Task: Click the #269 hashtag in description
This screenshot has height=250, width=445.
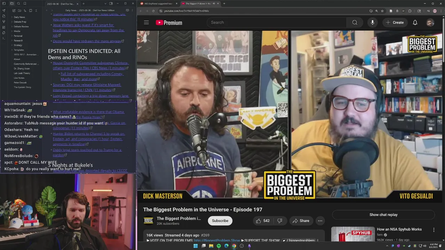Action: click(205, 235)
